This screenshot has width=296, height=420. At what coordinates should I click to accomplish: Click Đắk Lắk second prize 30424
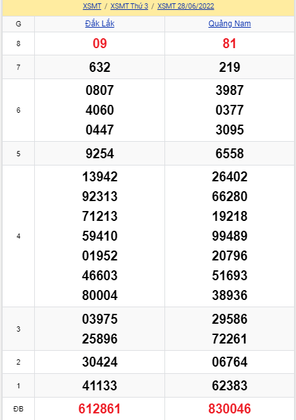click(x=99, y=362)
